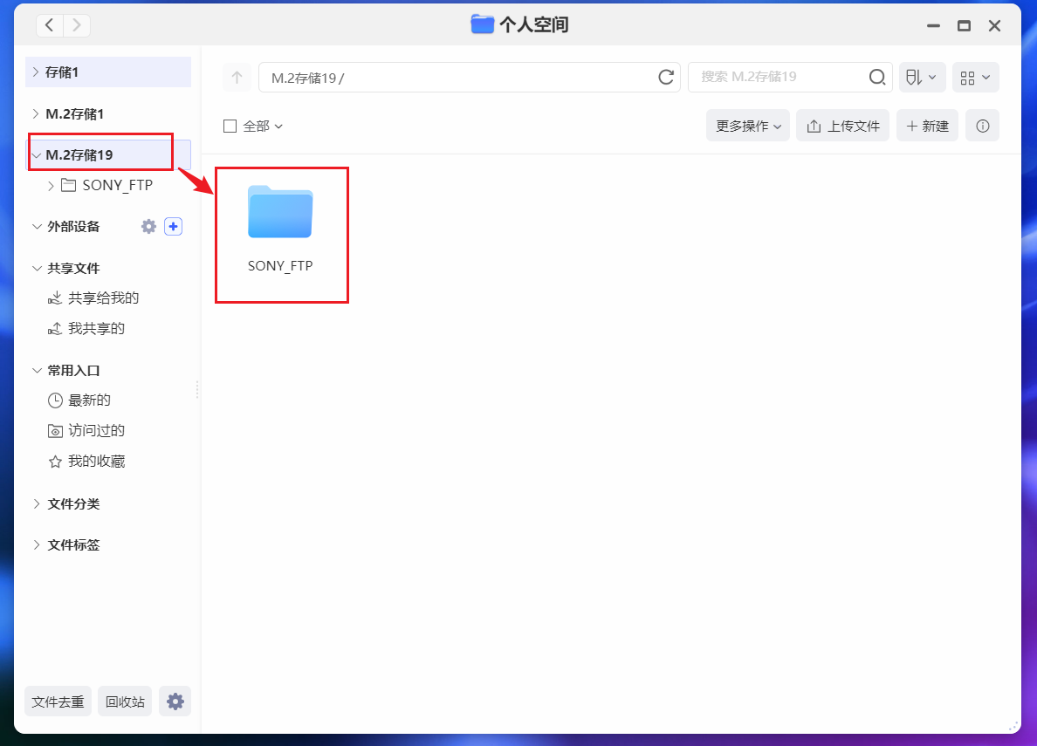The width and height of the screenshot is (1037, 746).
Task: Click the search magnifier icon
Action: tap(877, 78)
